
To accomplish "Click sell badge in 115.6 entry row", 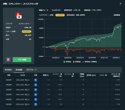I will pos(36,90).
